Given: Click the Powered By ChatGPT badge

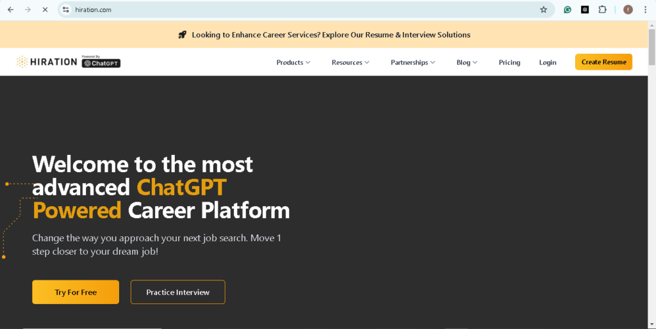Looking at the screenshot, I should [x=101, y=61].
